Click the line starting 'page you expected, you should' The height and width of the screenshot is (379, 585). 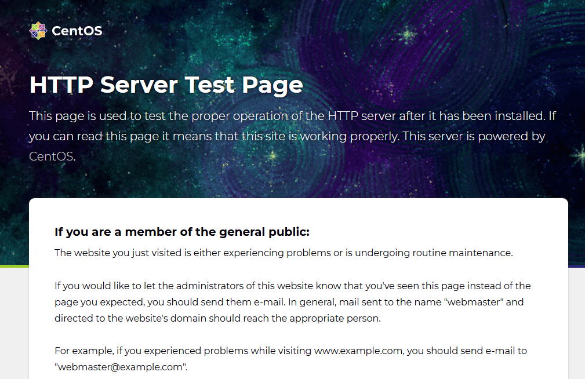pos(289,302)
